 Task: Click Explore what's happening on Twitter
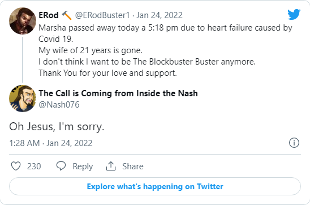155,186
